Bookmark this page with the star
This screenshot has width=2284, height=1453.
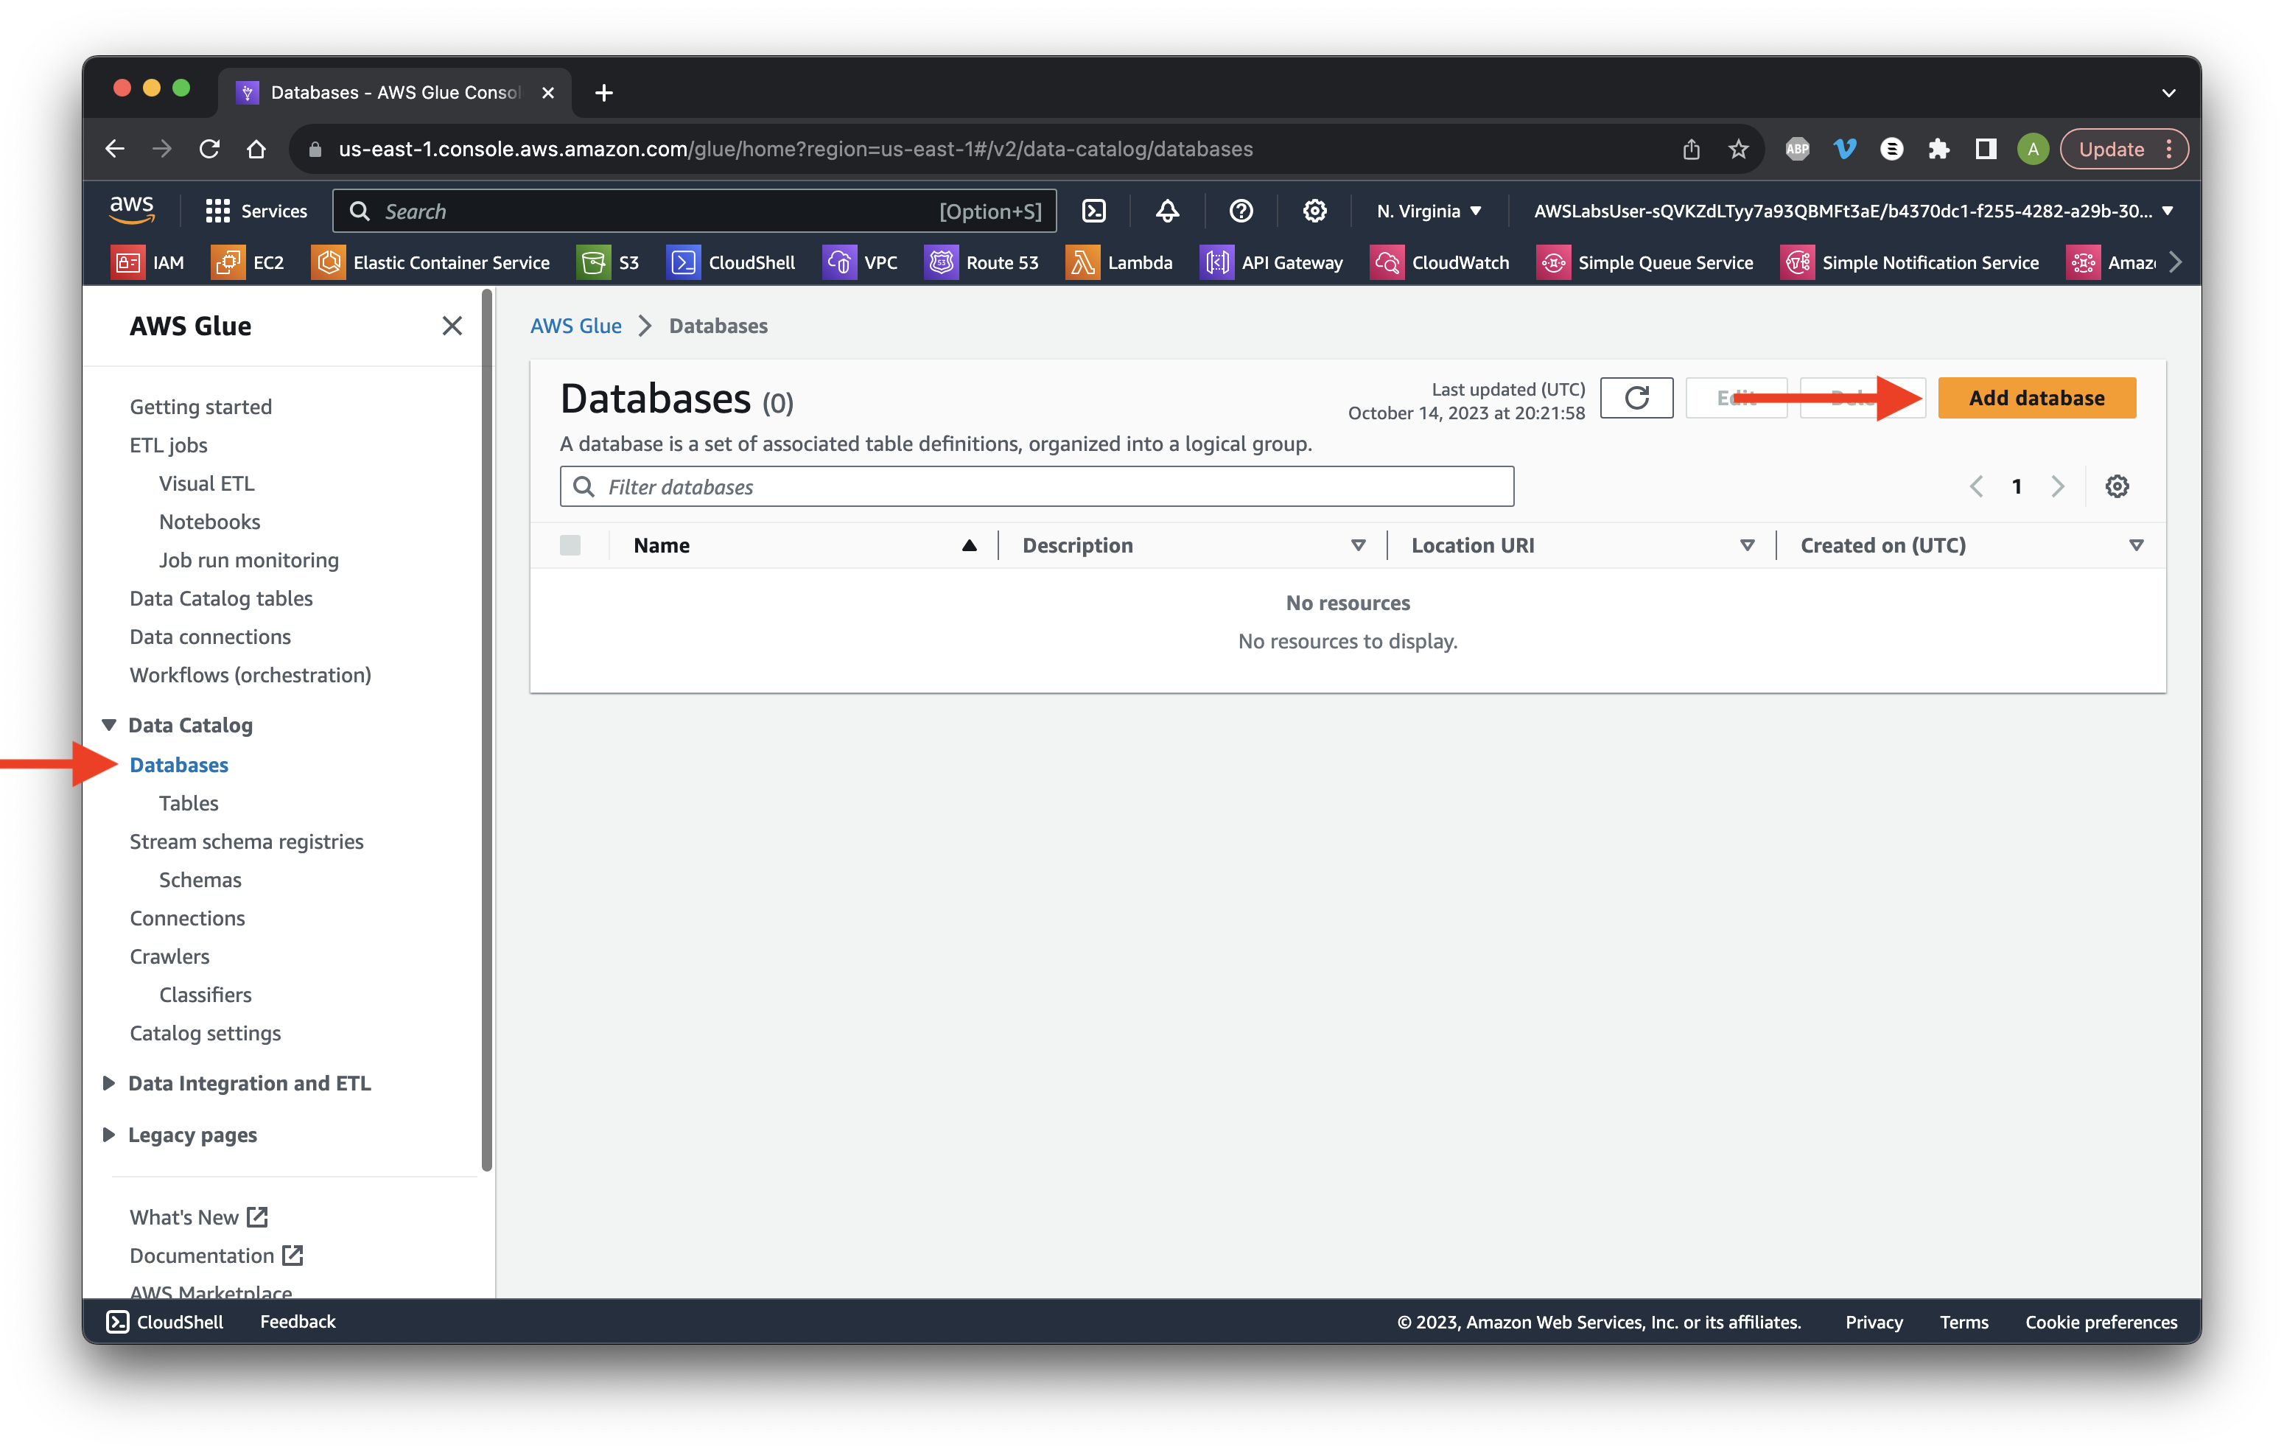[x=1737, y=149]
